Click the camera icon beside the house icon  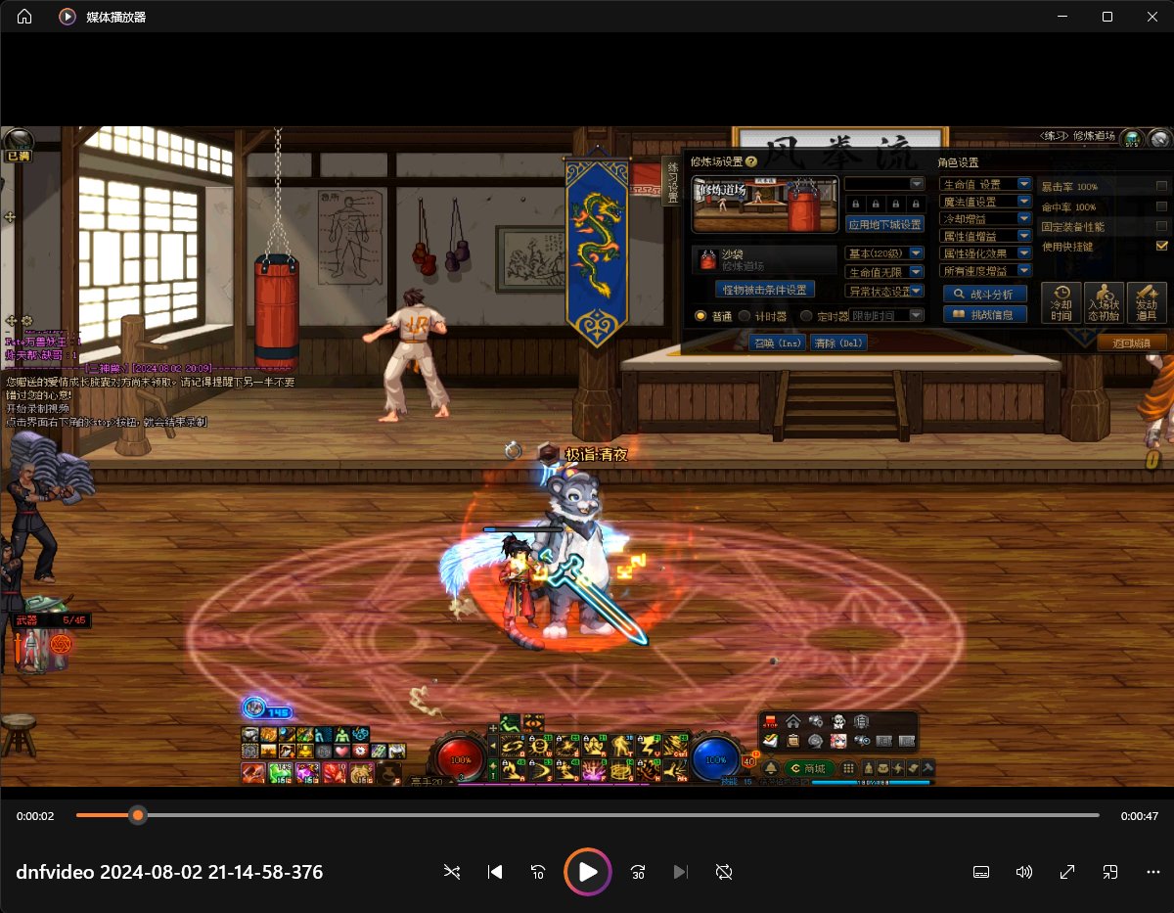tap(816, 722)
